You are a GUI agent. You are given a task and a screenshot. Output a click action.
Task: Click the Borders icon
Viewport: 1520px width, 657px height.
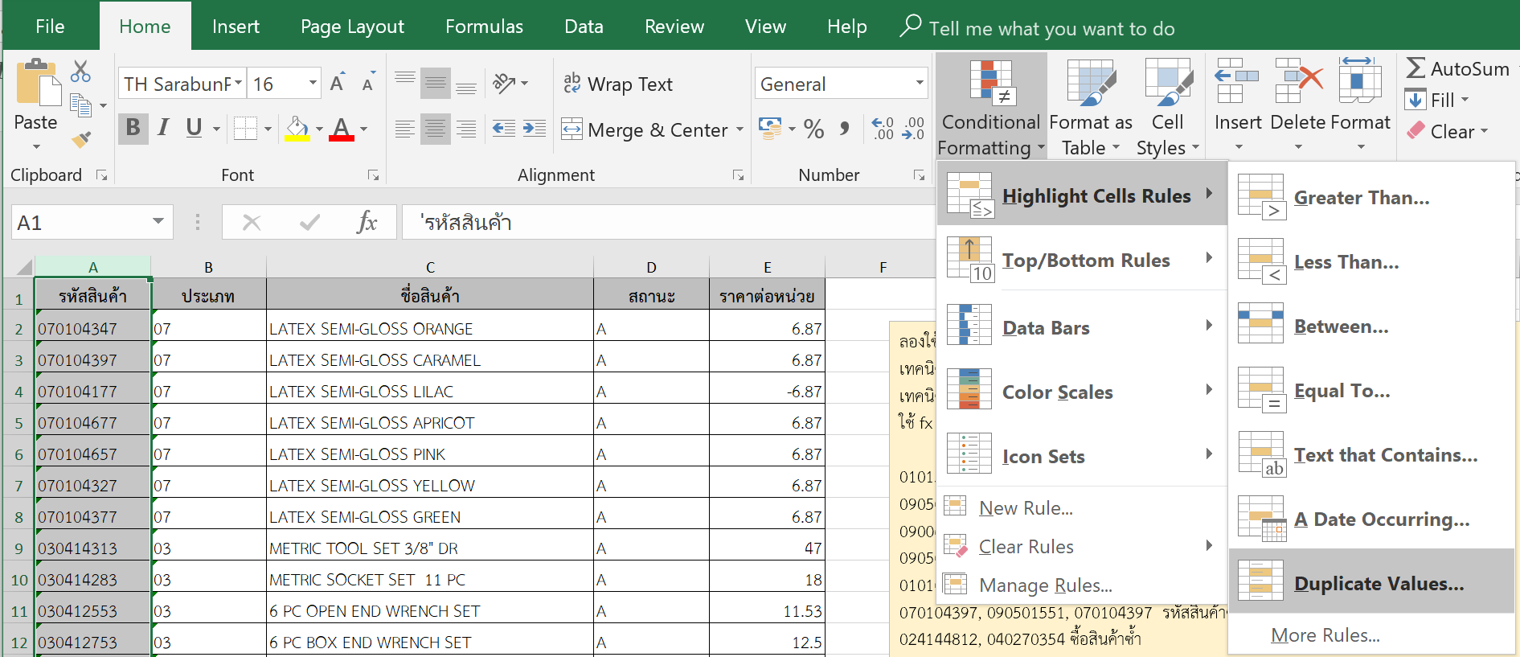pos(245,128)
